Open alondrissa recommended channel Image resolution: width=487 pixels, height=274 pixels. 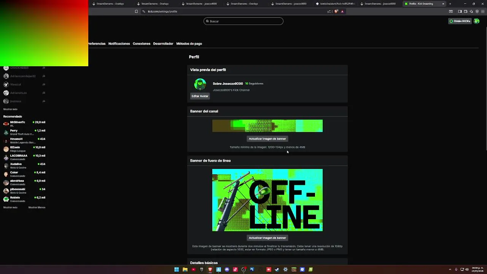point(24,182)
